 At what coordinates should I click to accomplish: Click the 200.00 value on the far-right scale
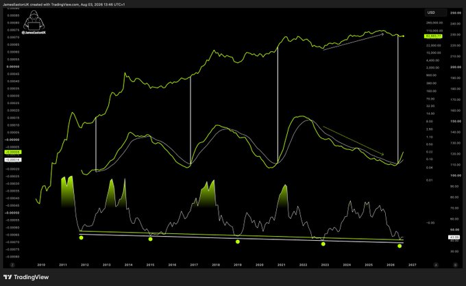pyautogui.click(x=456, y=67)
